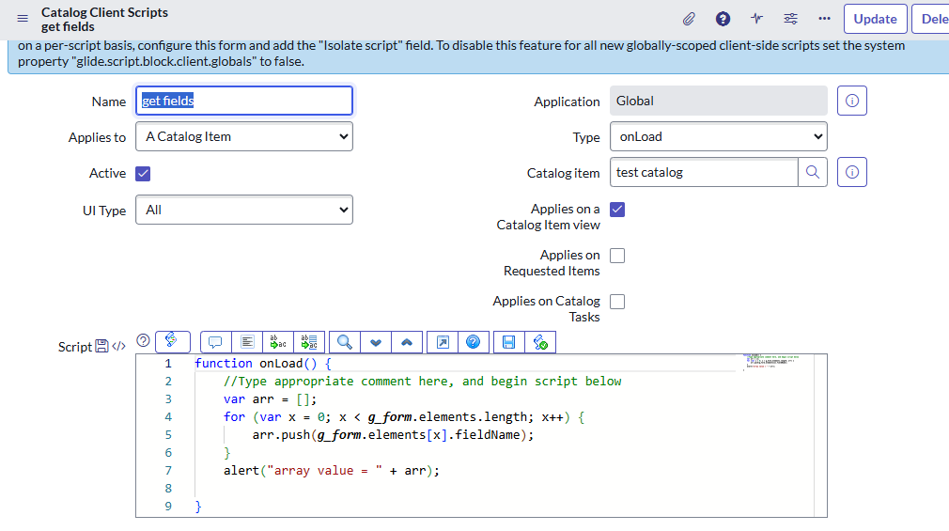The height and width of the screenshot is (531, 949).
Task: Enable Applies on Catalog Tasks checkbox
Action: 617,302
